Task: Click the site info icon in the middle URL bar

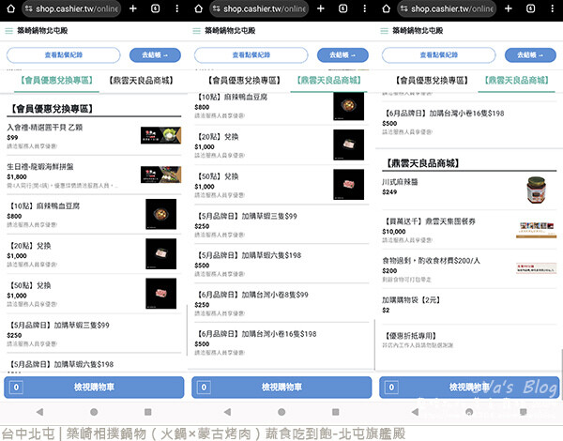Action: click(x=217, y=8)
